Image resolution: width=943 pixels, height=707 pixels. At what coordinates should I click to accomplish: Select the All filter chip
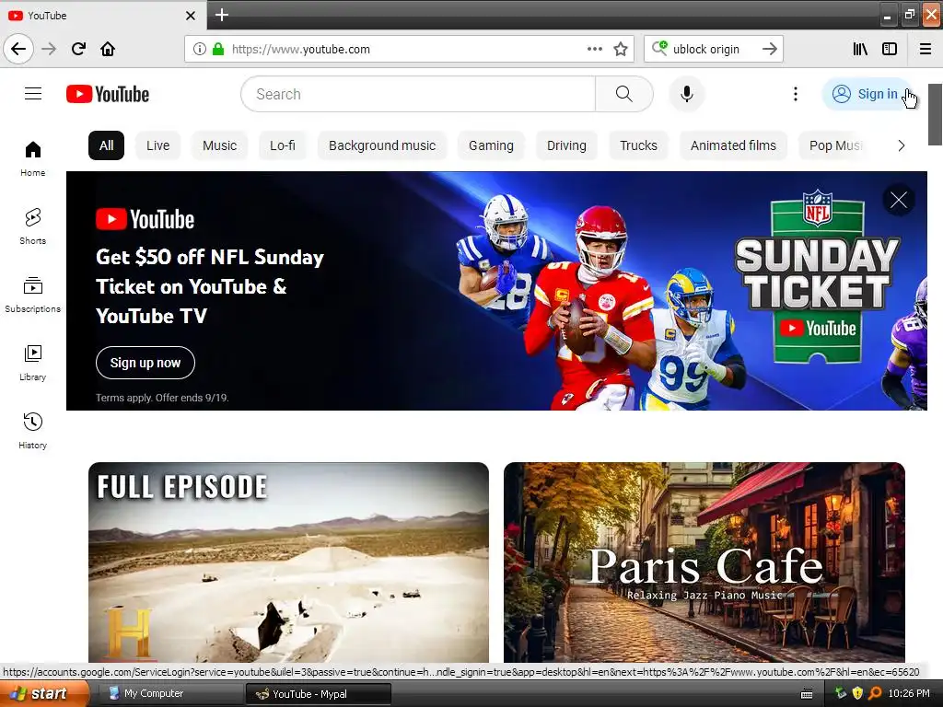coord(107,145)
